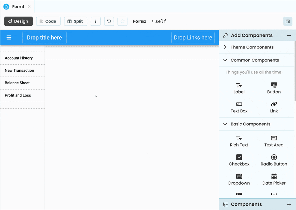Image resolution: width=296 pixels, height=210 pixels.
Task: Open the hamburger menu in the blue header
Action: 9,37
